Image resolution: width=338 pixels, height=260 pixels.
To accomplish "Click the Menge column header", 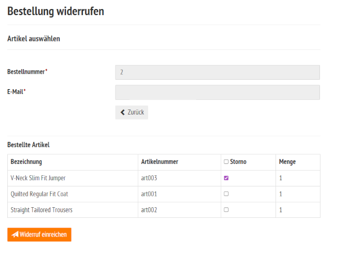I will click(x=287, y=162).
